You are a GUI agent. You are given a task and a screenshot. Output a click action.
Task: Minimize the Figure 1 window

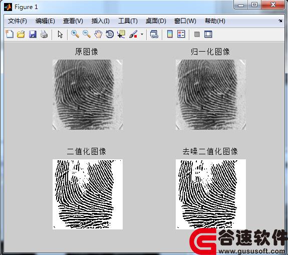click(x=241, y=5)
